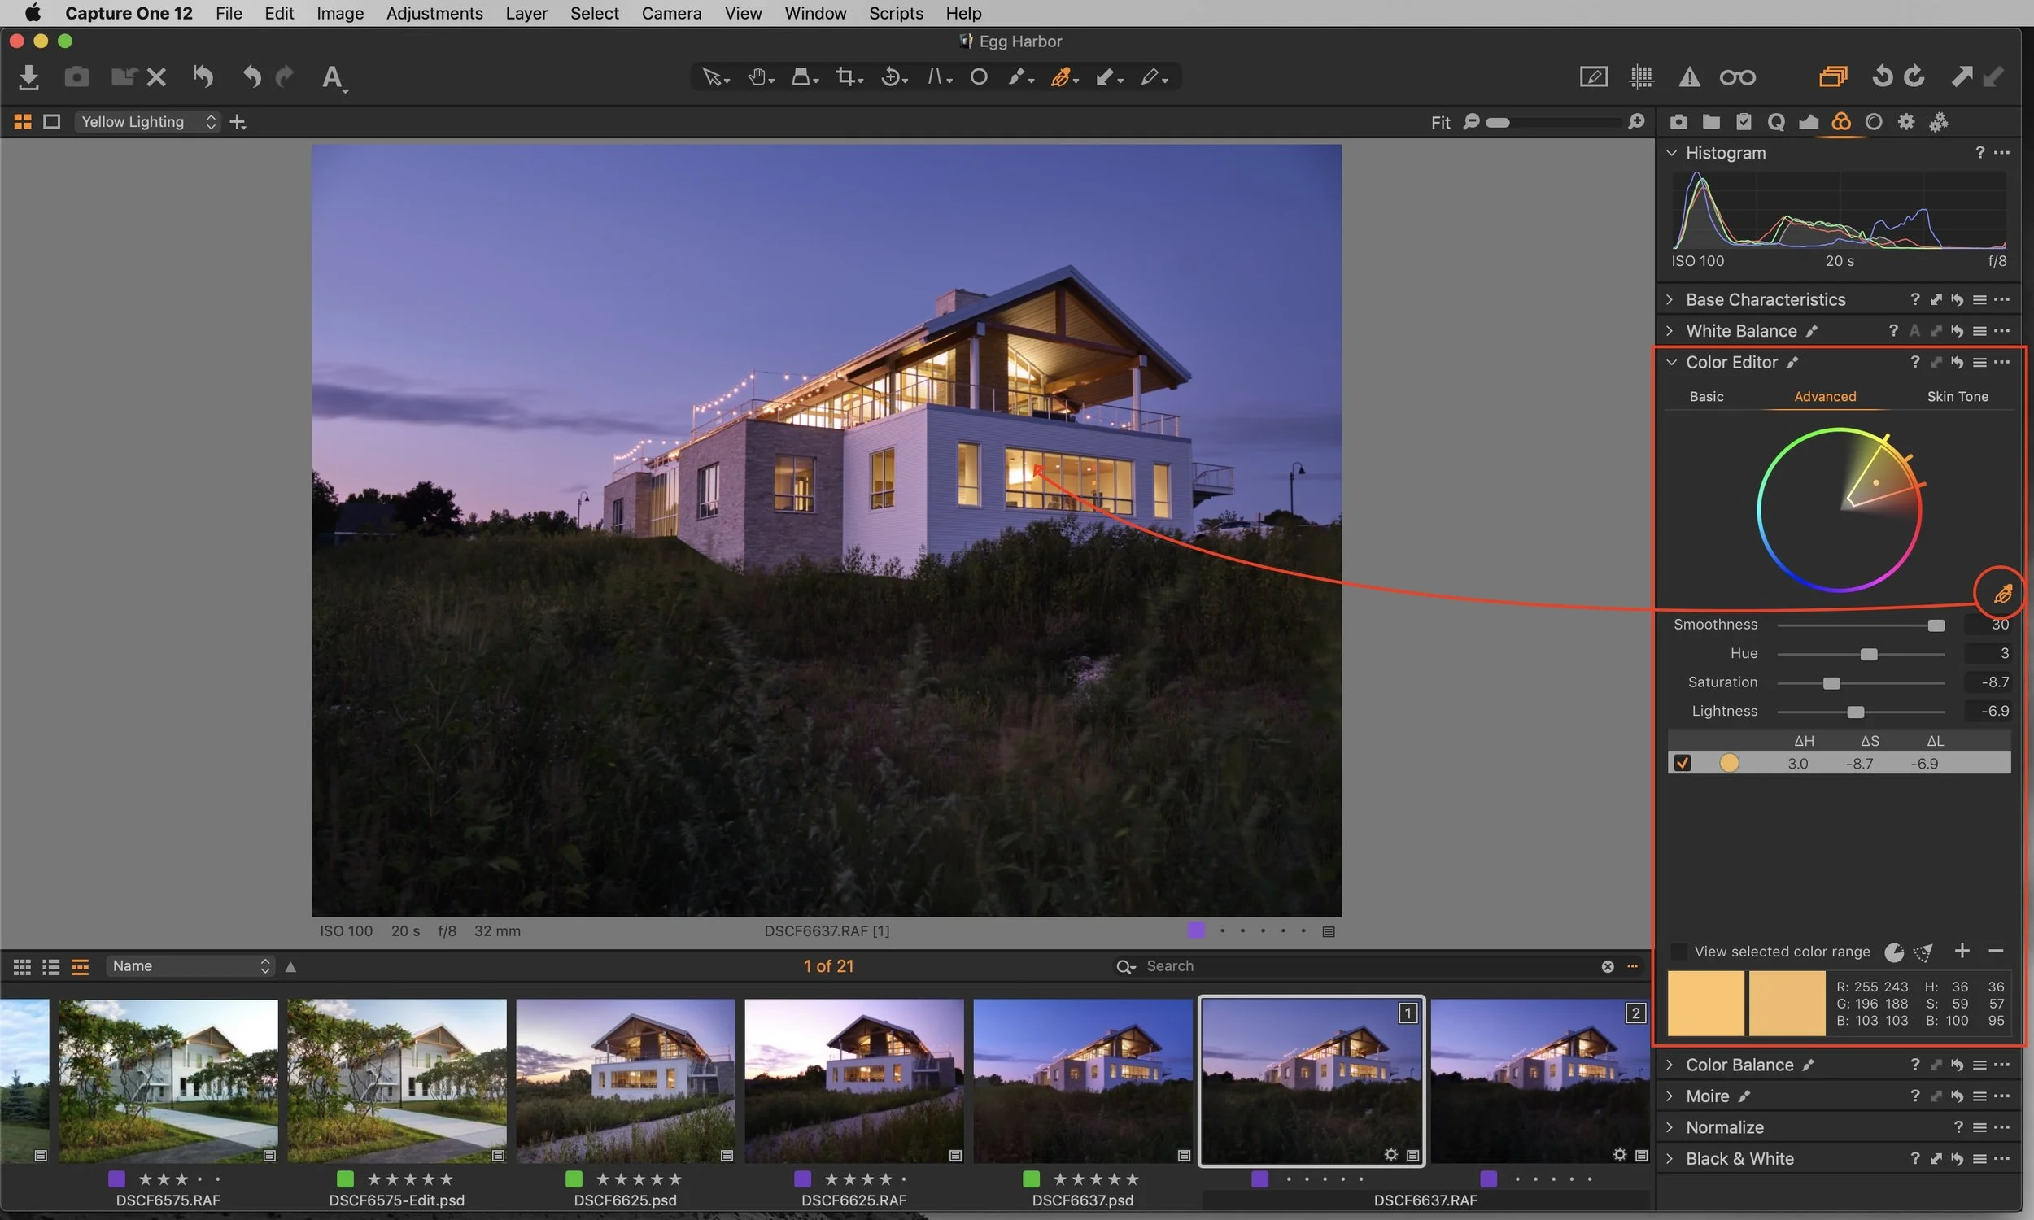Click the orange Variants layers icon

(1832, 76)
